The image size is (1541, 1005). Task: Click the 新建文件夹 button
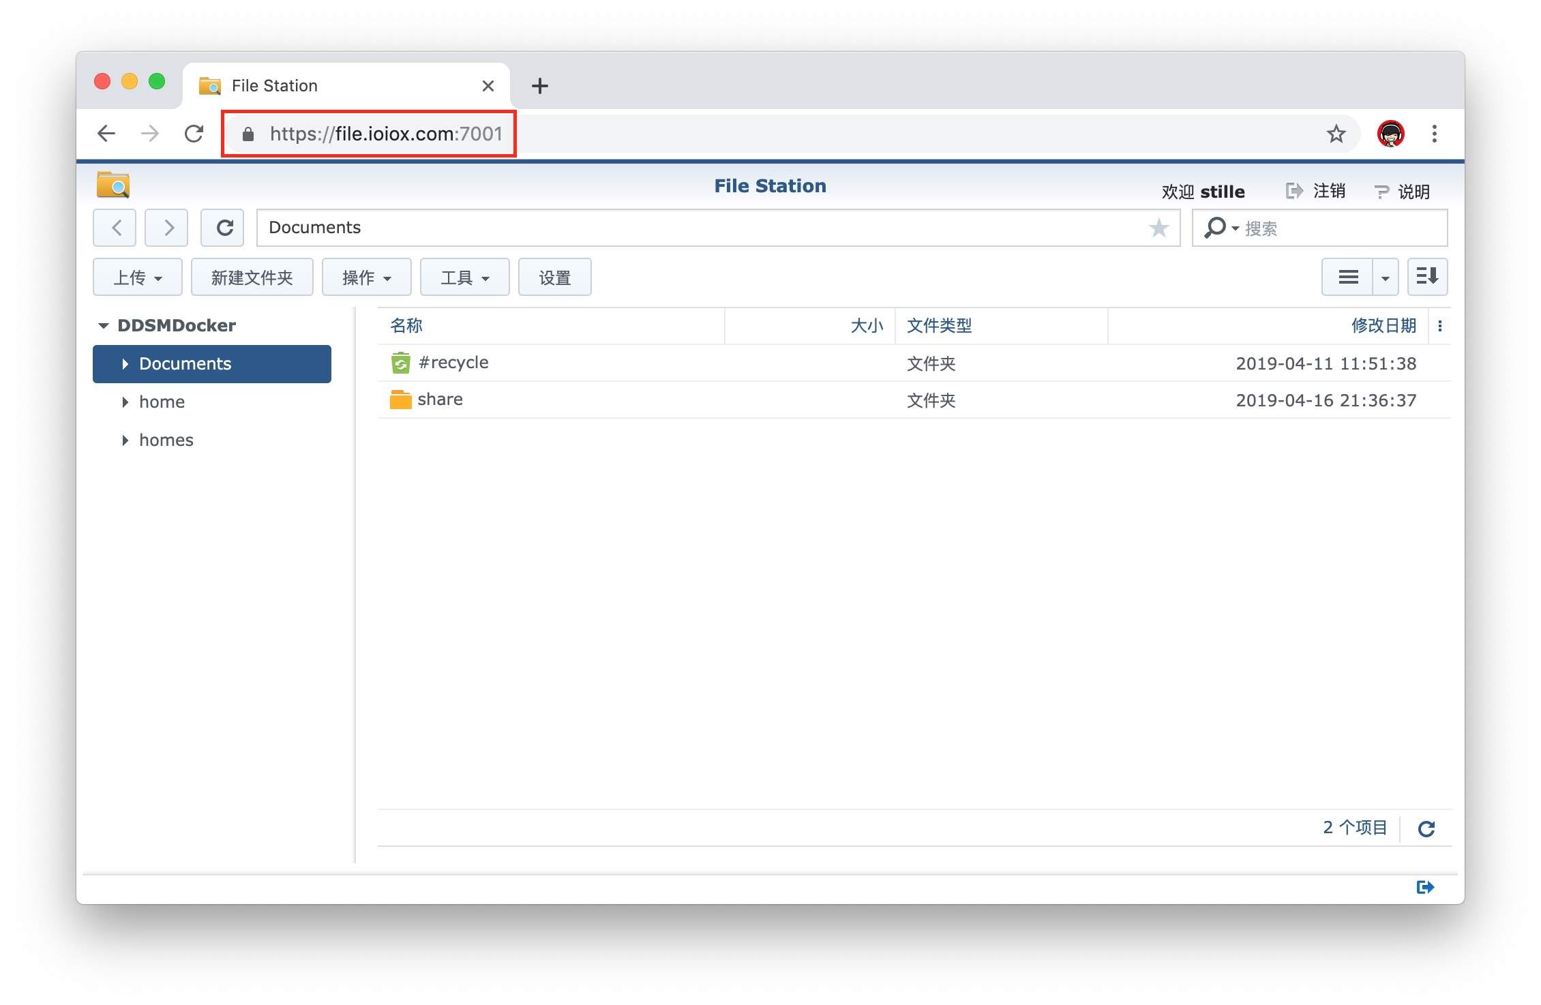(252, 277)
